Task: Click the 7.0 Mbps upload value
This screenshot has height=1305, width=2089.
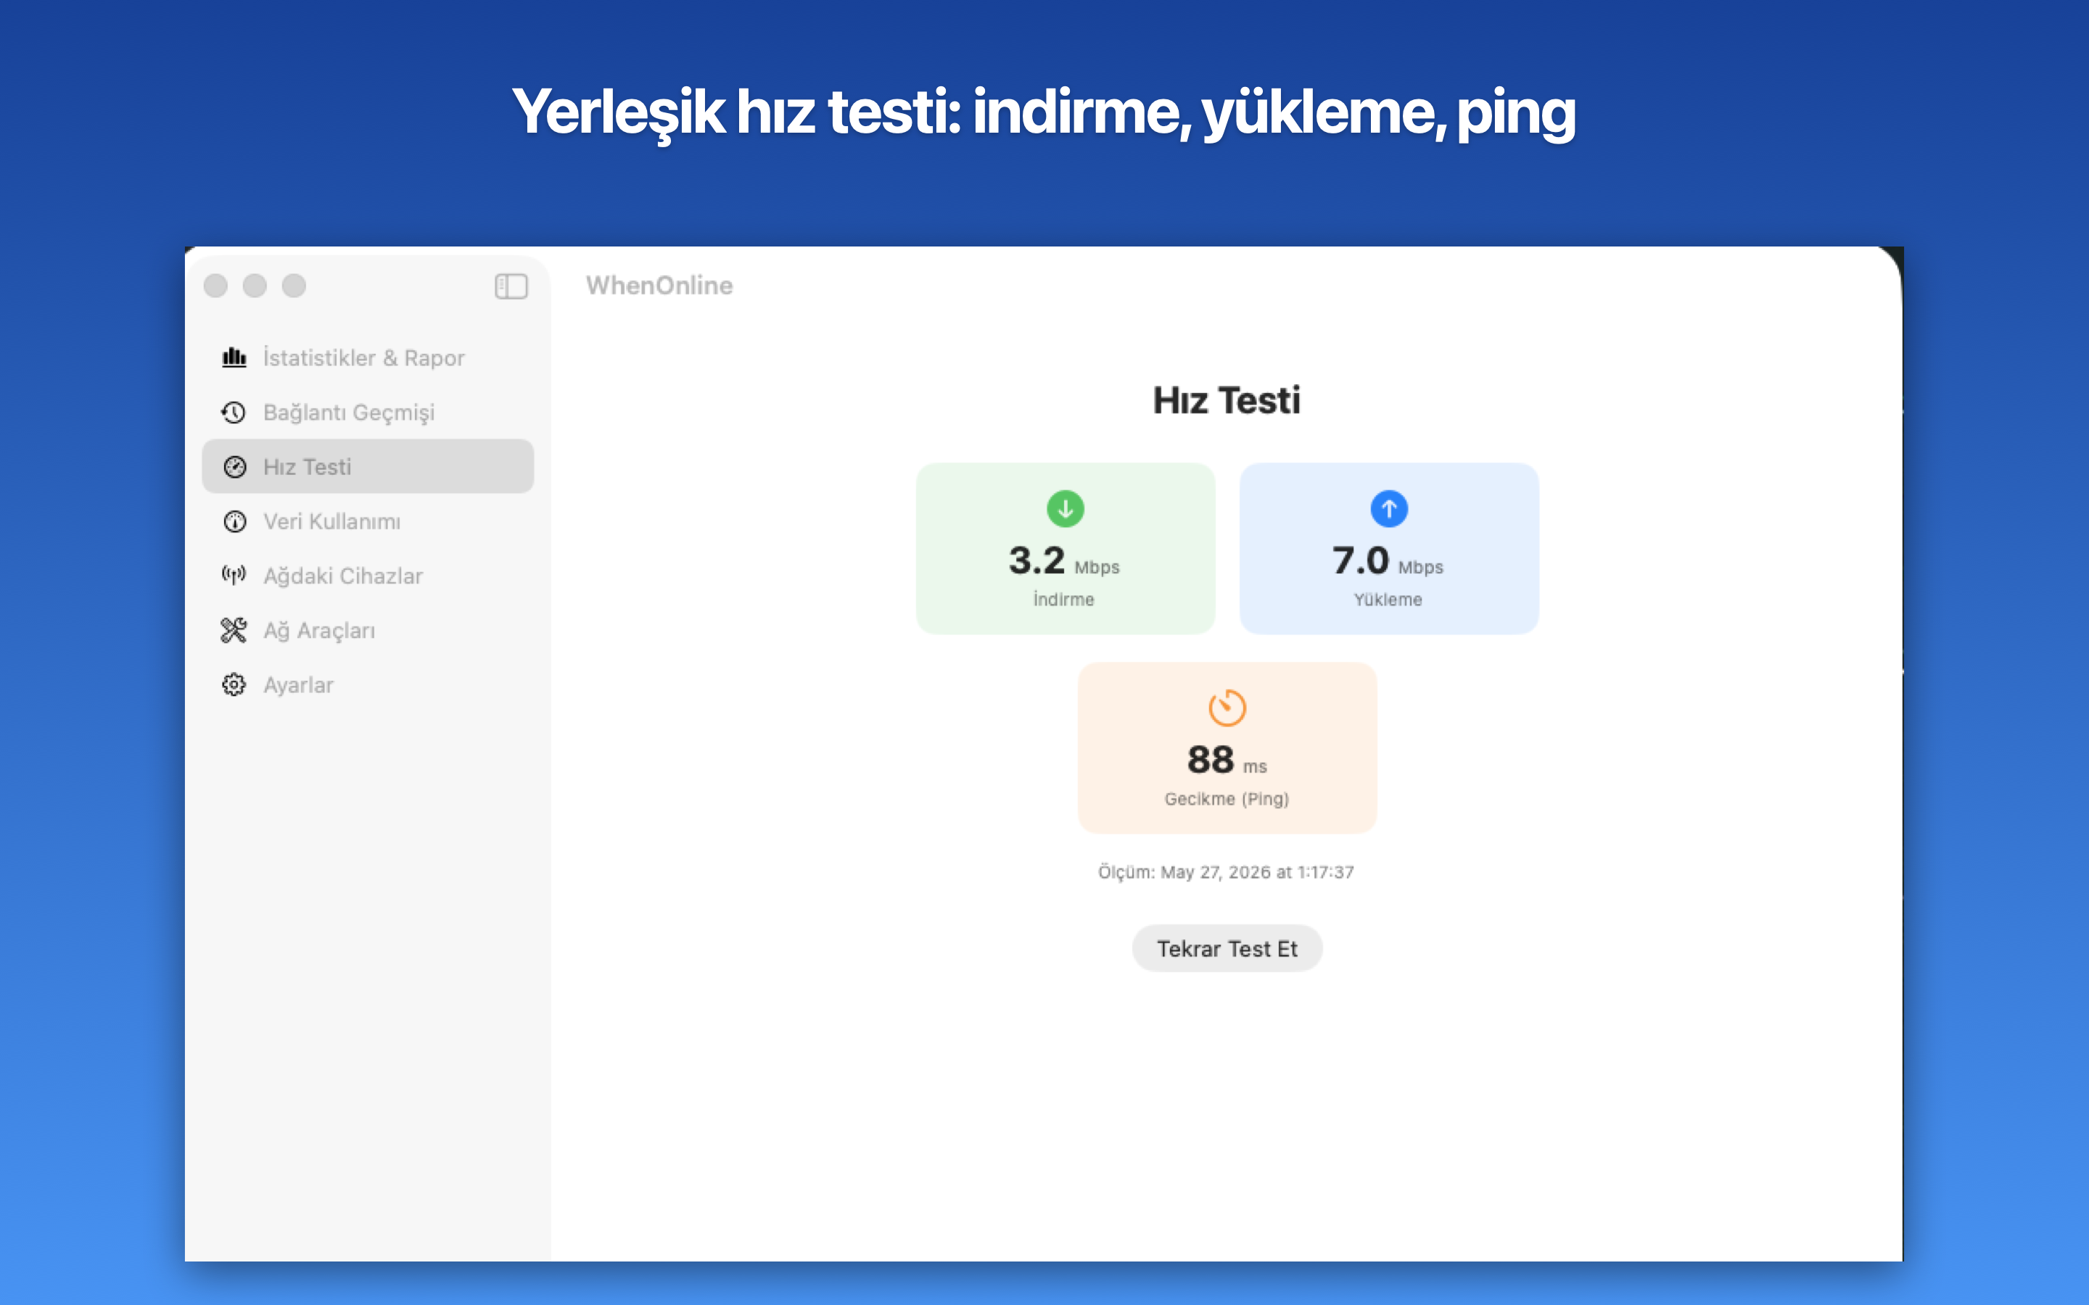Action: coord(1387,562)
